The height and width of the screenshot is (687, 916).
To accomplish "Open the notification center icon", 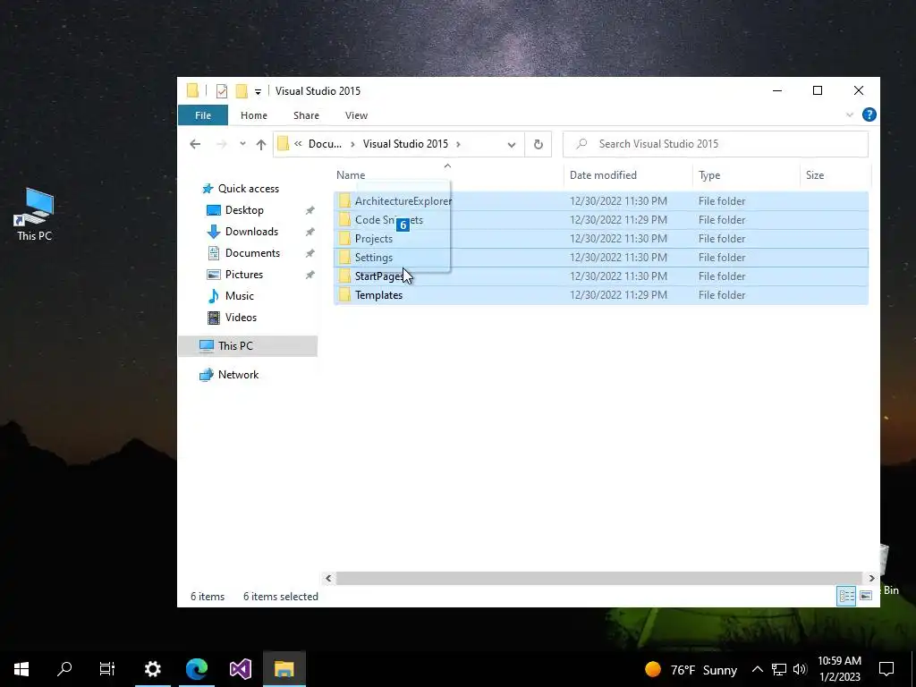I will (886, 669).
